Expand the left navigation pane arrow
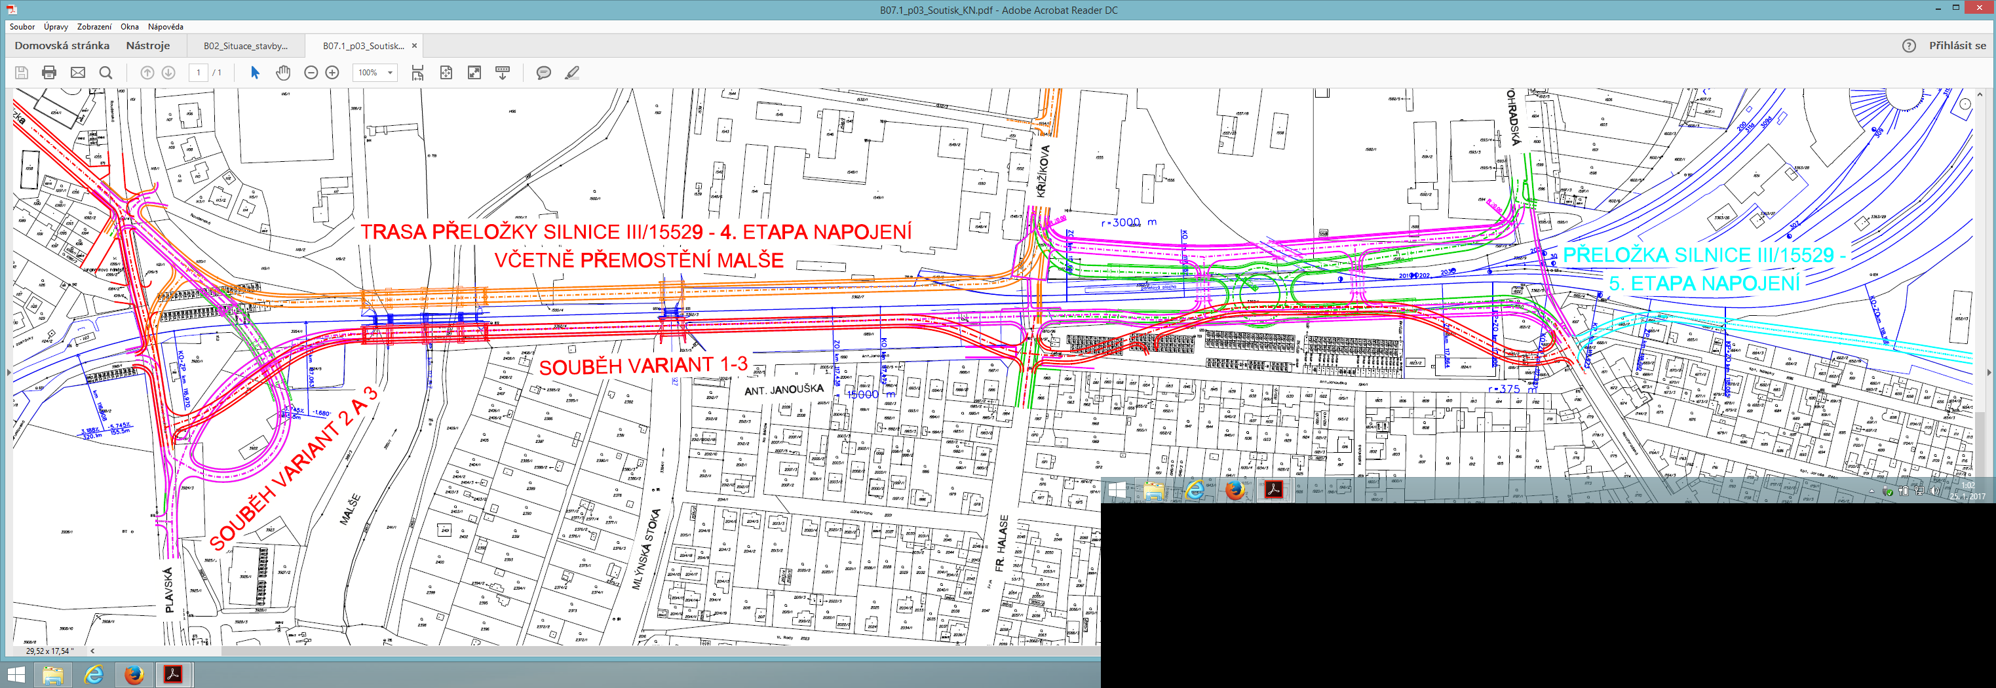 pyautogui.click(x=8, y=373)
